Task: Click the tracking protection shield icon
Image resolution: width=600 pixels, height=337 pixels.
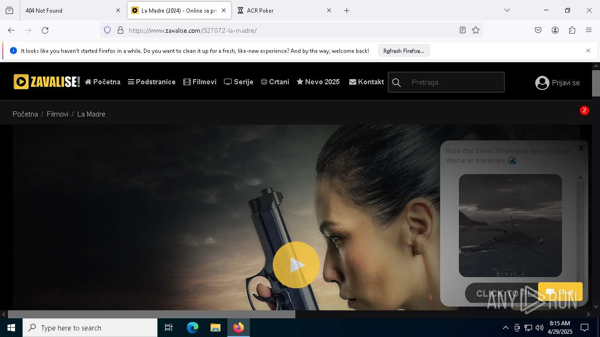Action: pos(107,30)
